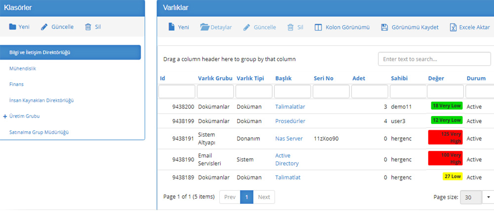Go to page 1 in pagination
494x211 pixels.
(247, 197)
